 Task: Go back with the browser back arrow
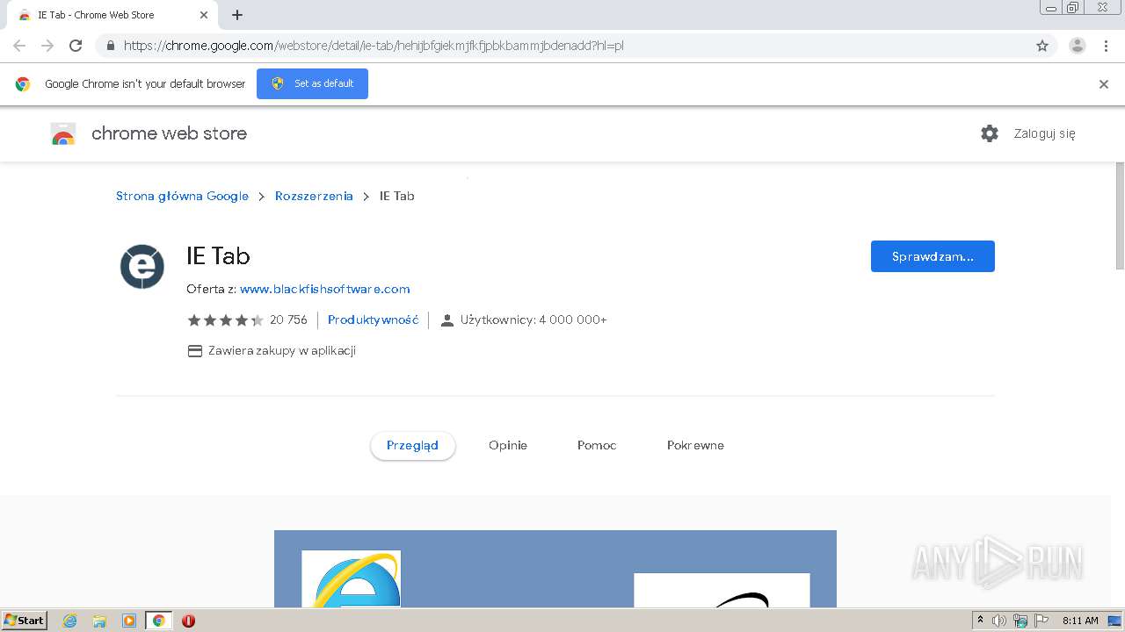pos(19,46)
